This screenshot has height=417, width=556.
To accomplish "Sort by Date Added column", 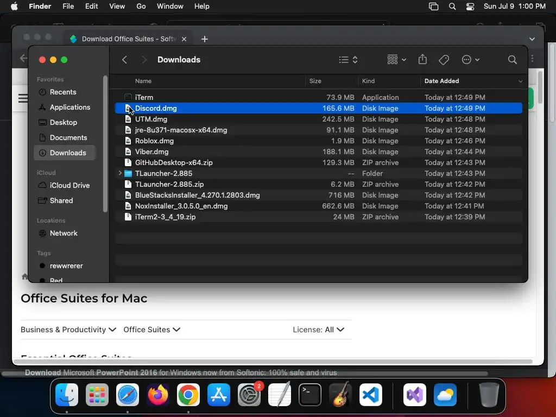I will [442, 81].
